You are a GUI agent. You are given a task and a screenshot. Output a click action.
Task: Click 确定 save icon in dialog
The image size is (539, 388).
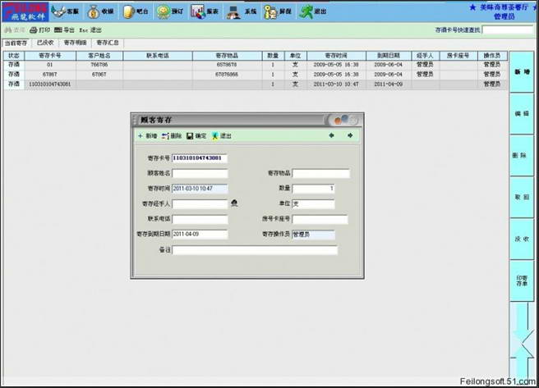[x=196, y=136]
